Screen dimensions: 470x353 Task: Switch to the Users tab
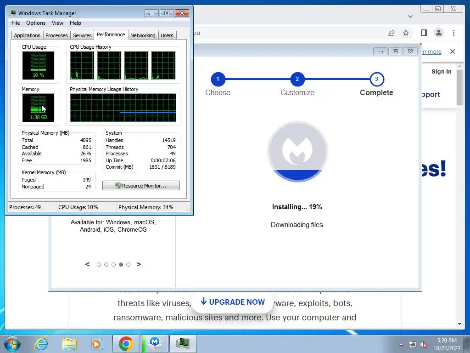[167, 35]
